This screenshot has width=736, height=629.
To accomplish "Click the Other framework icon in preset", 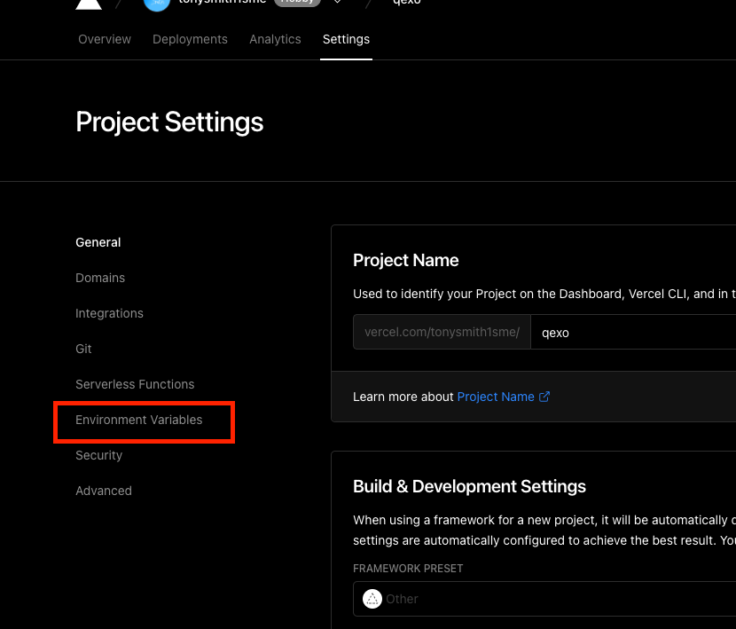I will tap(372, 599).
